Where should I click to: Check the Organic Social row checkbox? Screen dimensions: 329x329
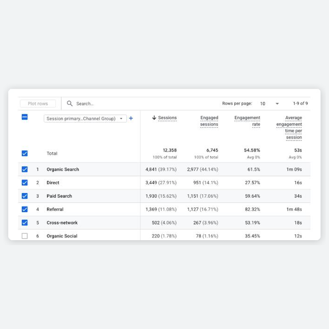click(x=25, y=236)
